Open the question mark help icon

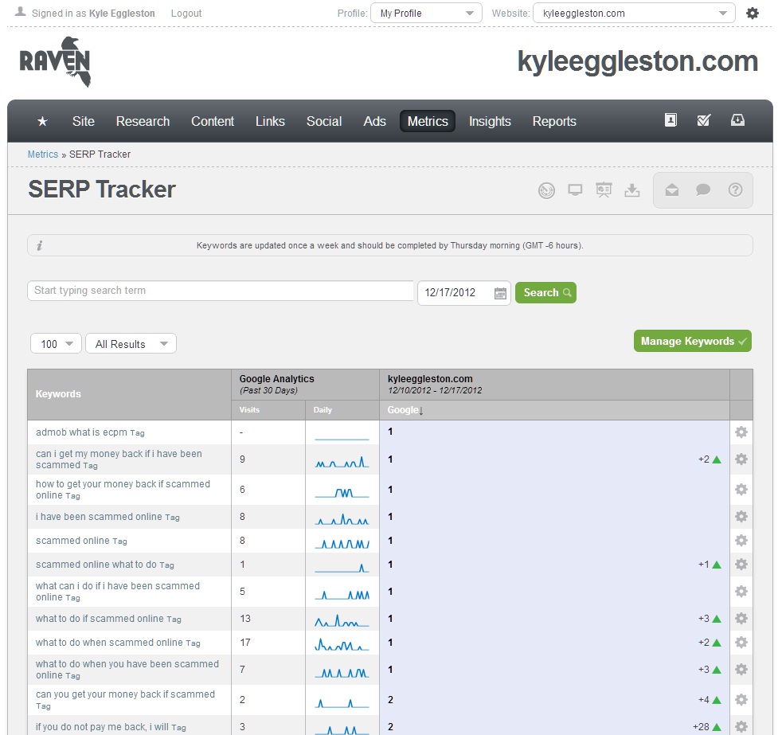click(x=735, y=190)
